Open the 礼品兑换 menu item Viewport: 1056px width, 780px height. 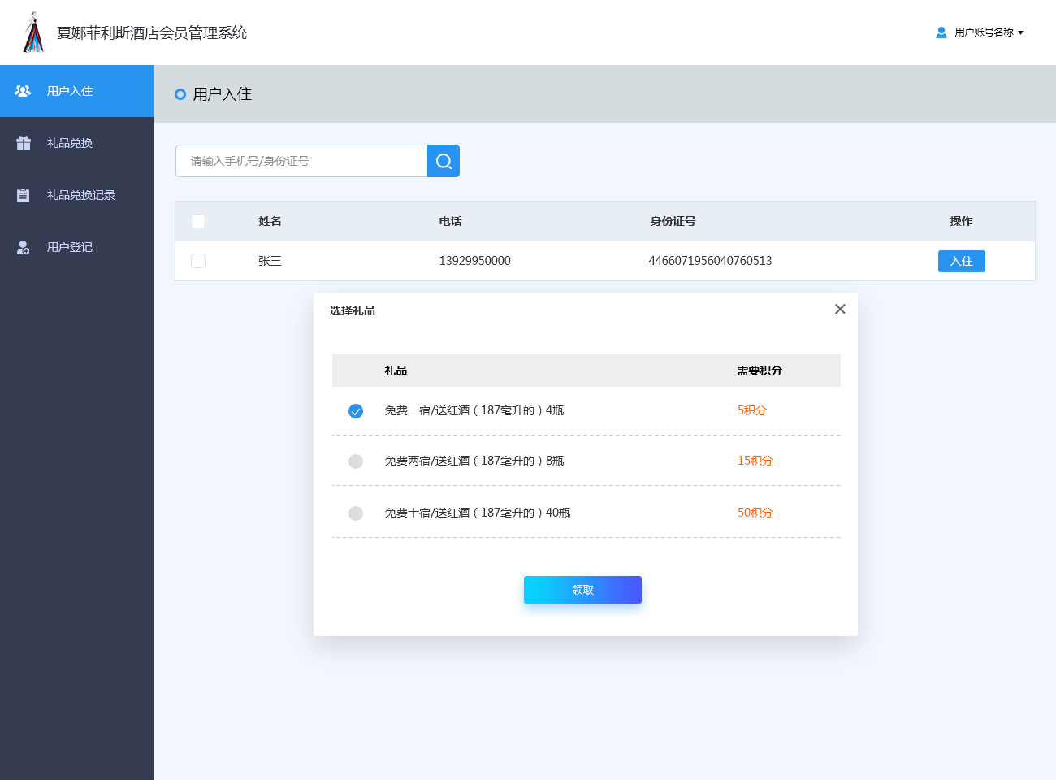click(70, 143)
